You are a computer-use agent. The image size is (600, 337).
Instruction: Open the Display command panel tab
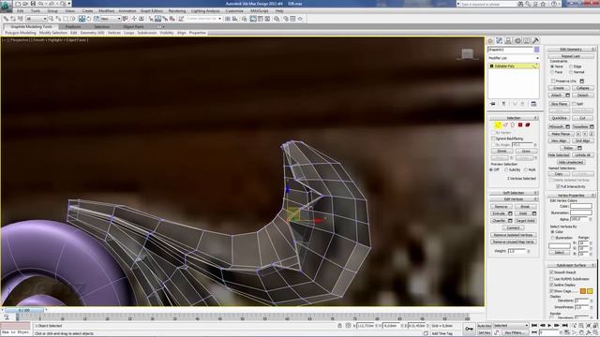point(527,40)
